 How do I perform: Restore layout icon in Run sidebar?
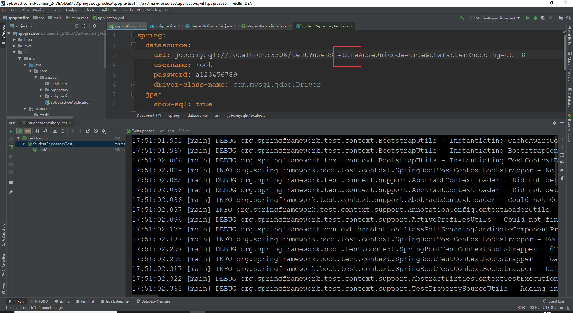pos(11,182)
